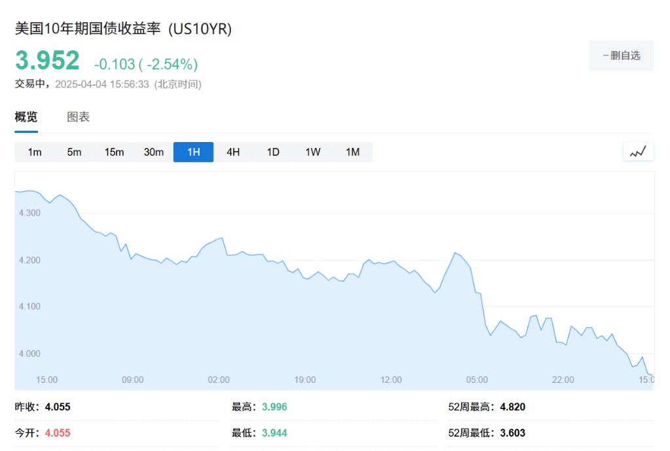Click the 最低 value 3.944

point(274,433)
